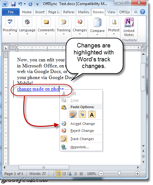Expand the Compare dropdown arrow

pyautogui.click(x=97, y=35)
